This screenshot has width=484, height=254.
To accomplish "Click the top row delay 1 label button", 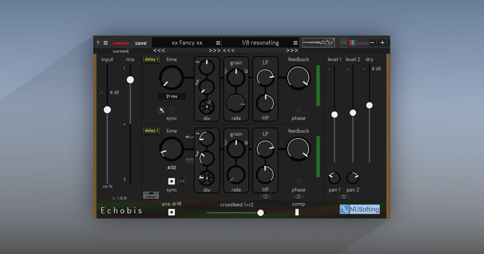I will (x=151, y=59).
